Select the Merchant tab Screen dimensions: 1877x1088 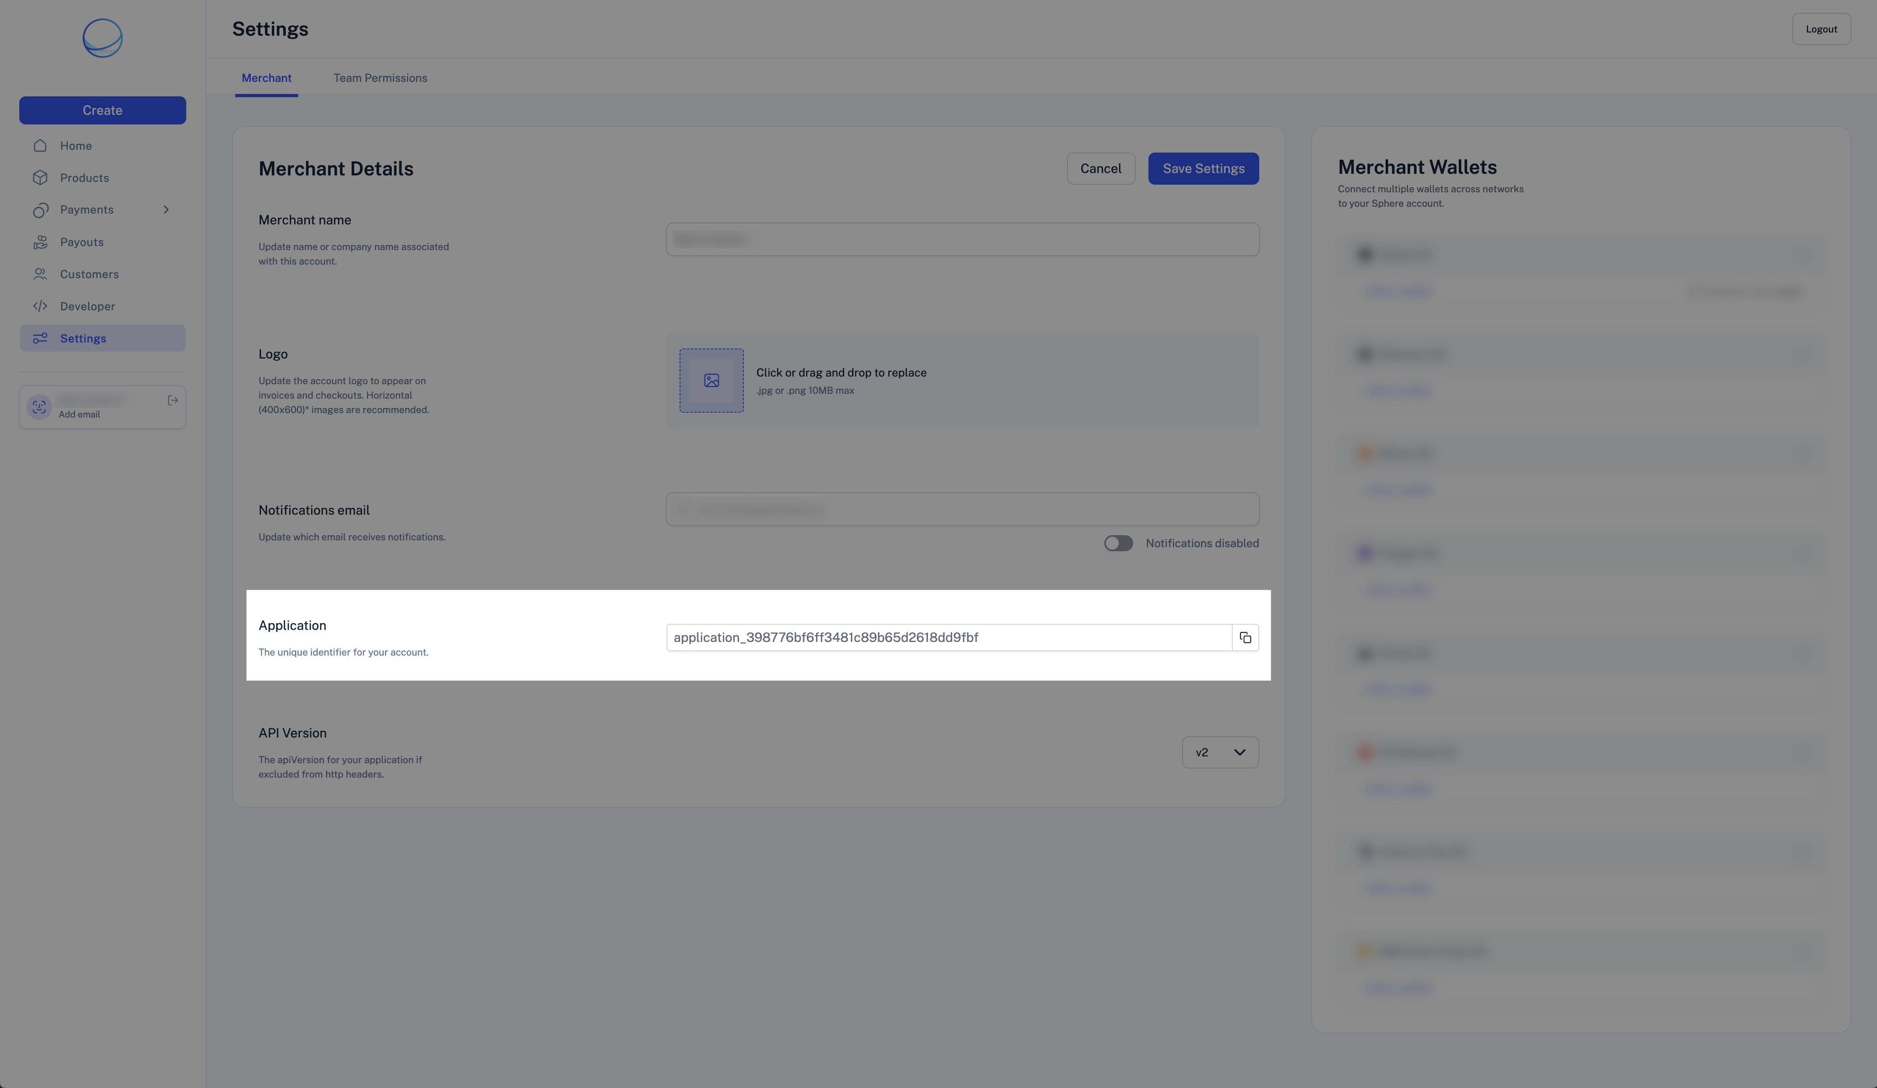(266, 78)
